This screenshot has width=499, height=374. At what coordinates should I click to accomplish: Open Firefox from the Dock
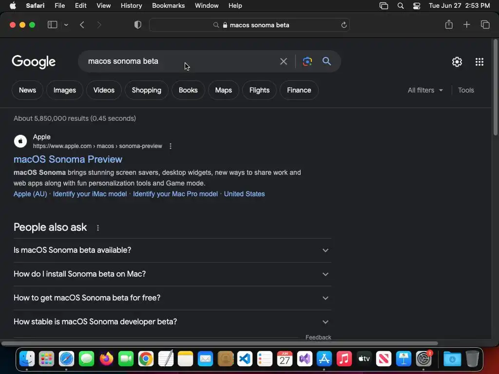[106, 359]
